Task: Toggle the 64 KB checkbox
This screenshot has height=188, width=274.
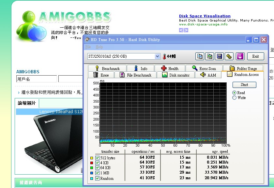Action: point(97,168)
